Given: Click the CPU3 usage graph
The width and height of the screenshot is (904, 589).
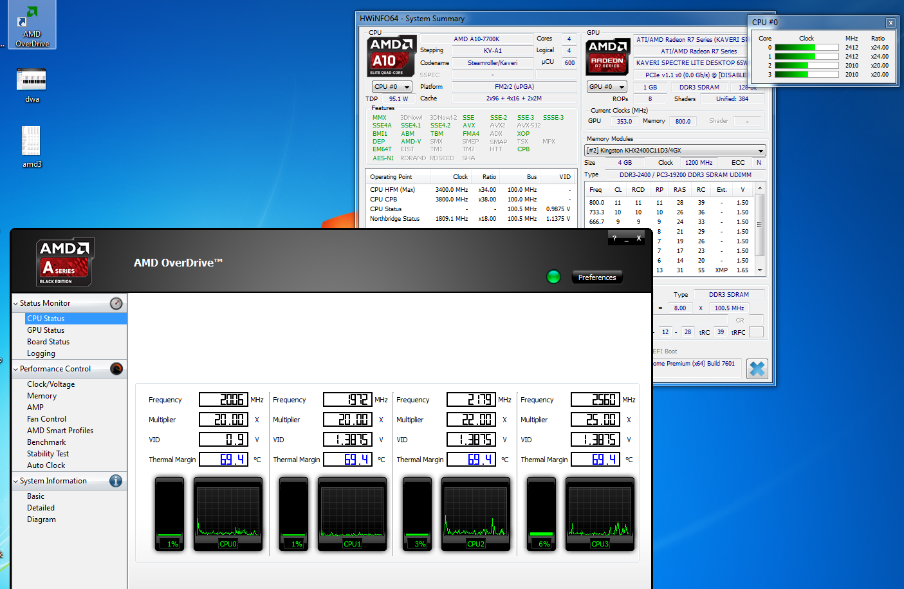Looking at the screenshot, I should pyautogui.click(x=600, y=514).
